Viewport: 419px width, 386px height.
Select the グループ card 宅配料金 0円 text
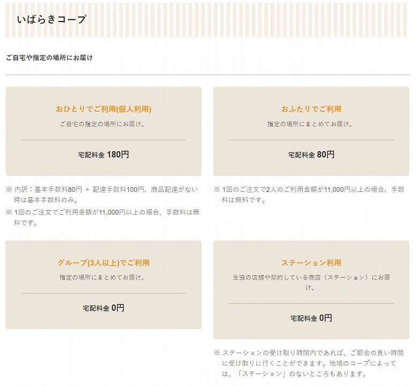pos(104,308)
